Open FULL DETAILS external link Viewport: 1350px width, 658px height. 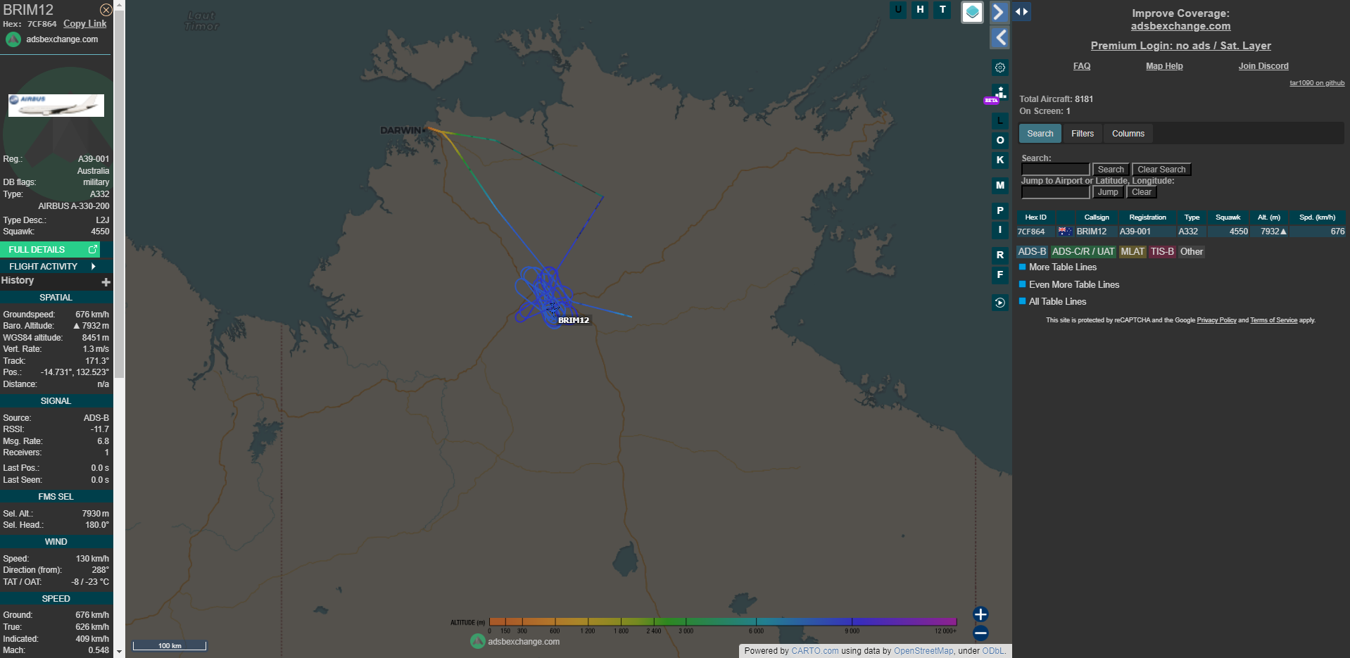(x=50, y=250)
